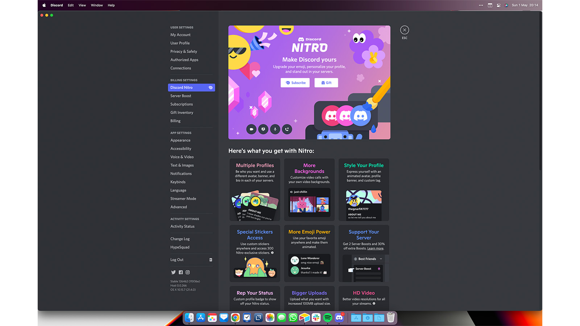Click the Instagram icon in user profile
The width and height of the screenshot is (580, 326).
click(x=187, y=272)
